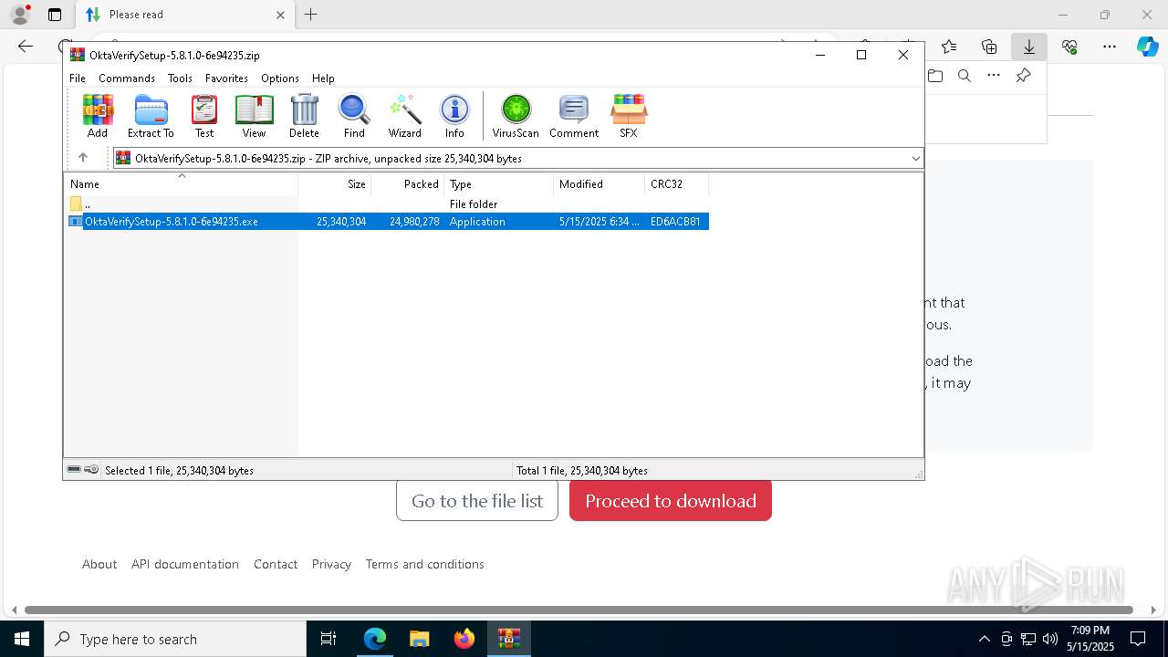
Task: Open the Commands menu
Action: [127, 78]
